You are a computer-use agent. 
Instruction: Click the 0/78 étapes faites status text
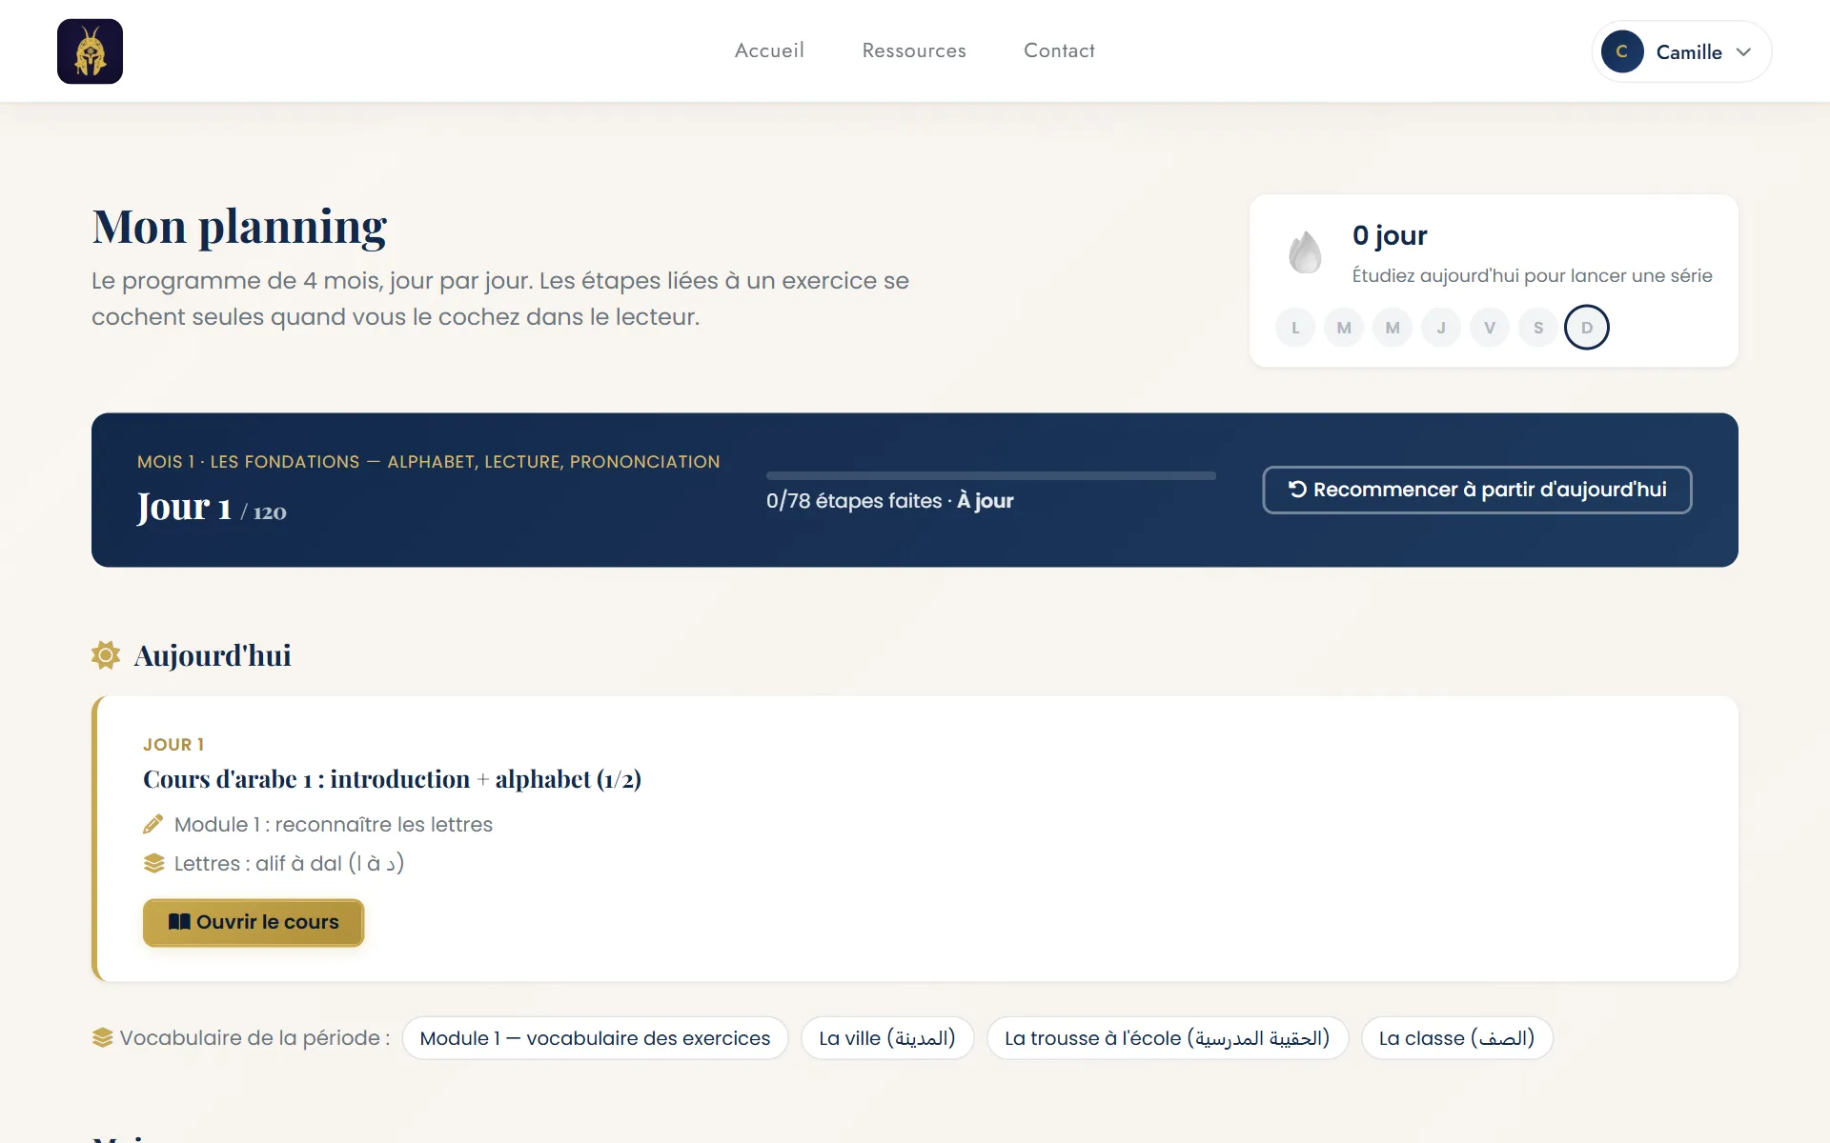coord(889,501)
